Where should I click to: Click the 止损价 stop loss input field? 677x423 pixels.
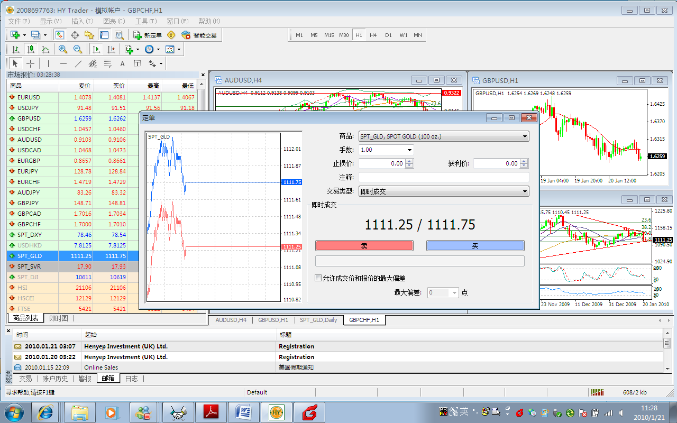(x=382, y=163)
